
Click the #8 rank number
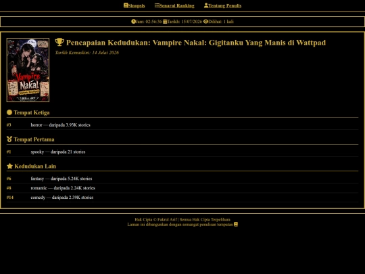[x=9, y=188]
